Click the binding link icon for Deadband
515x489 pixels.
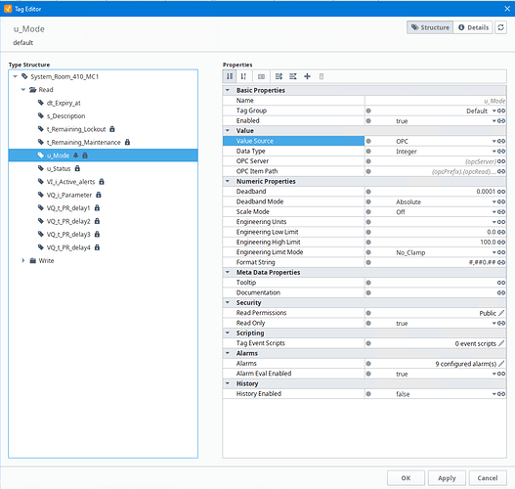tap(501, 192)
